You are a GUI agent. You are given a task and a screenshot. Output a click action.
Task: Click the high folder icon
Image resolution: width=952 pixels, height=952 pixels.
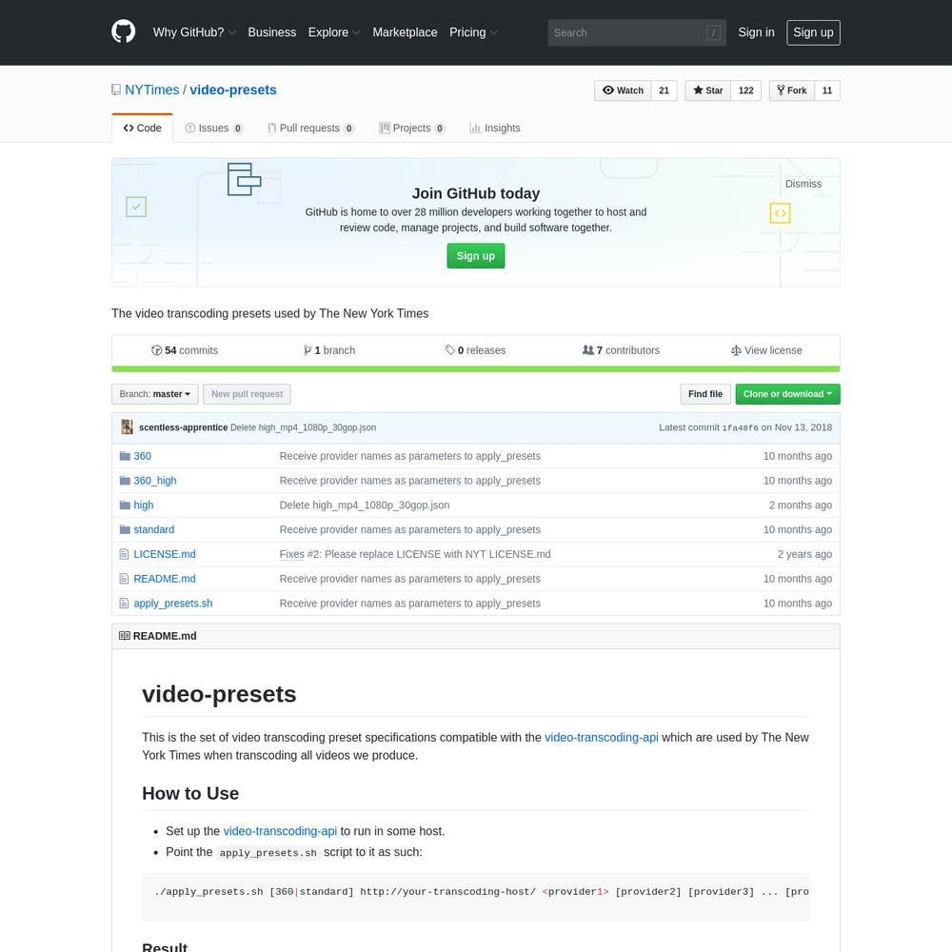pos(125,506)
